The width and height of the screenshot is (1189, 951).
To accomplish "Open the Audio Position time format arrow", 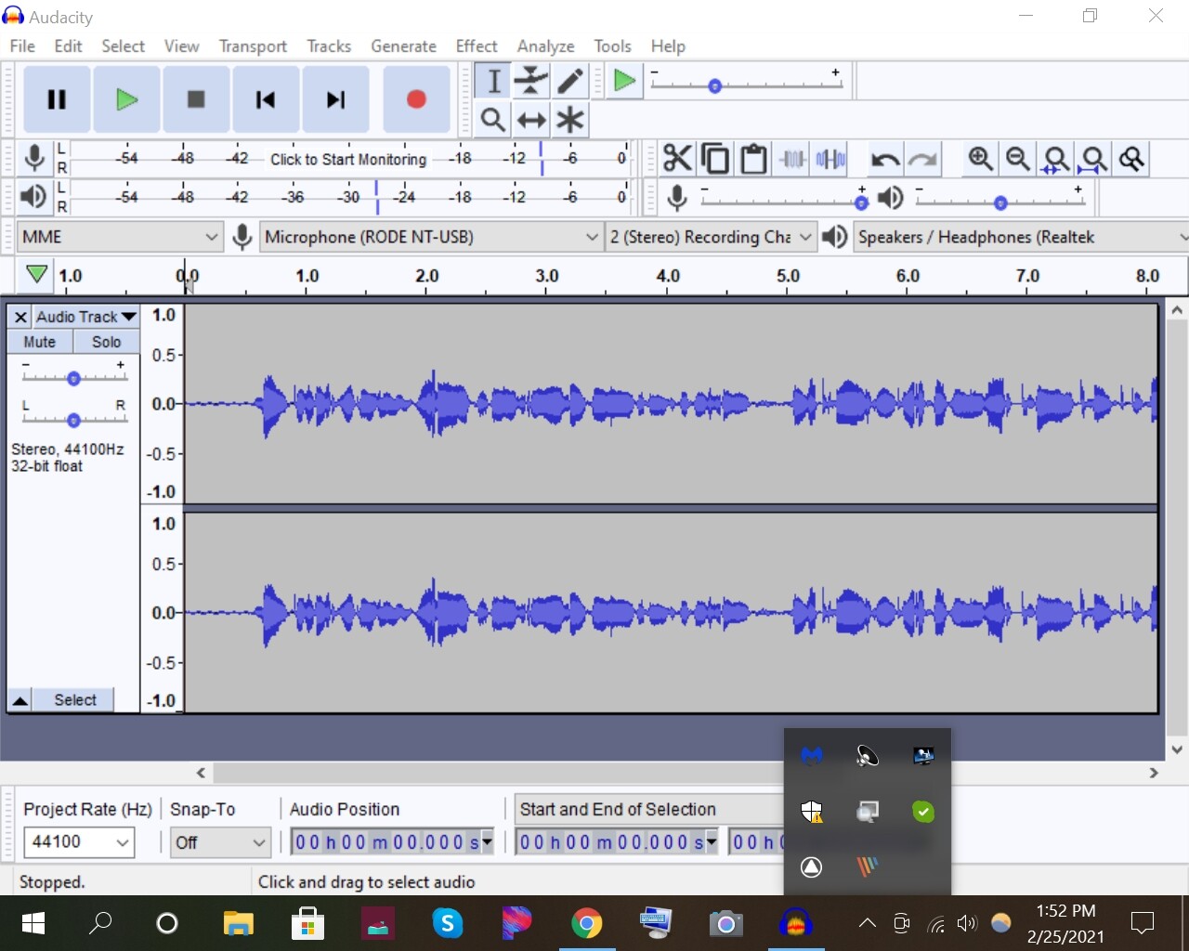I will pyautogui.click(x=487, y=841).
